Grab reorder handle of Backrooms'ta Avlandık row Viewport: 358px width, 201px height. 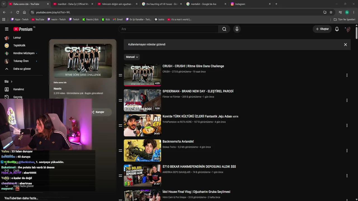120,150
